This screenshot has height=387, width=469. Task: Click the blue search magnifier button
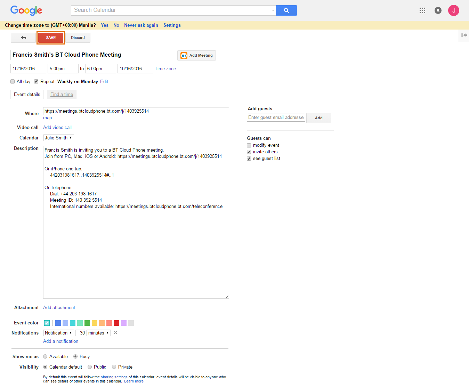pos(286,10)
